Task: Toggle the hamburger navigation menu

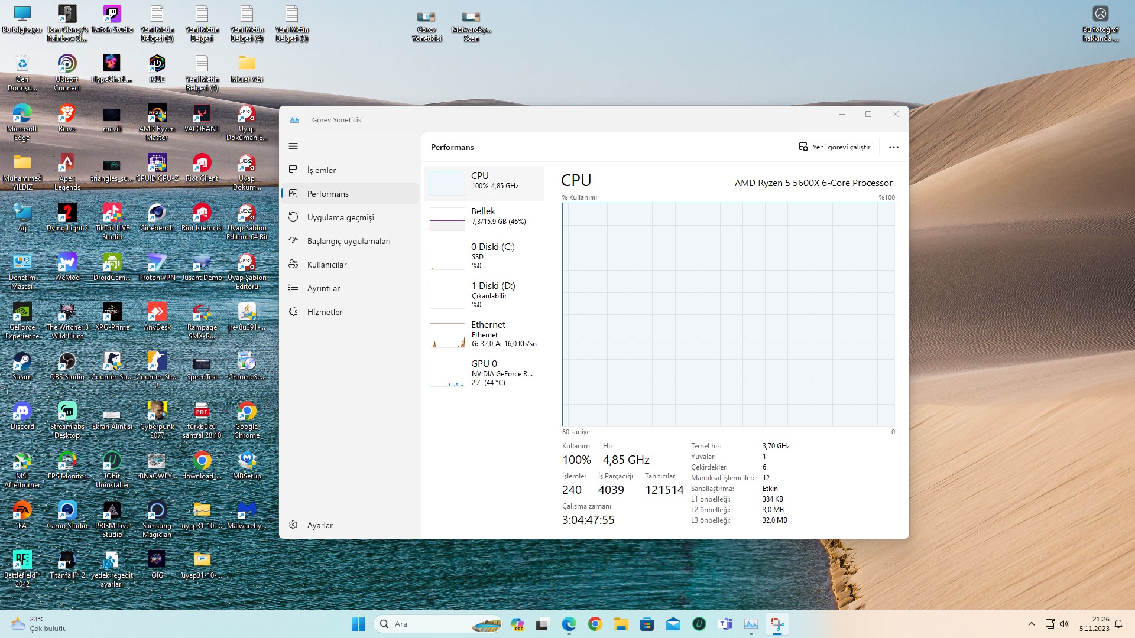Action: [x=293, y=146]
